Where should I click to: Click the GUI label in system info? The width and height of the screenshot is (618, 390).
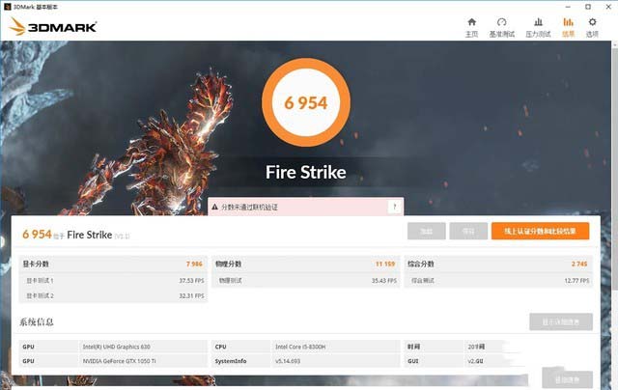click(412, 361)
